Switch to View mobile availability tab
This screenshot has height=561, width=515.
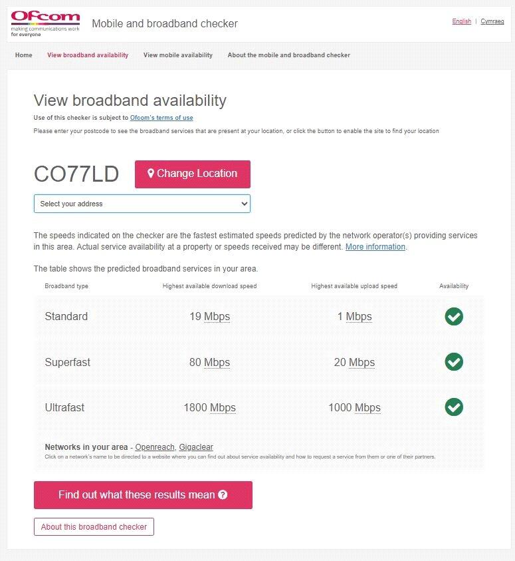[x=177, y=55]
